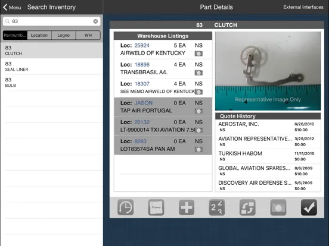The height and width of the screenshot is (246, 329).
Task: Open AEROSTAR, INC. quote entry
Action: (x=268, y=127)
